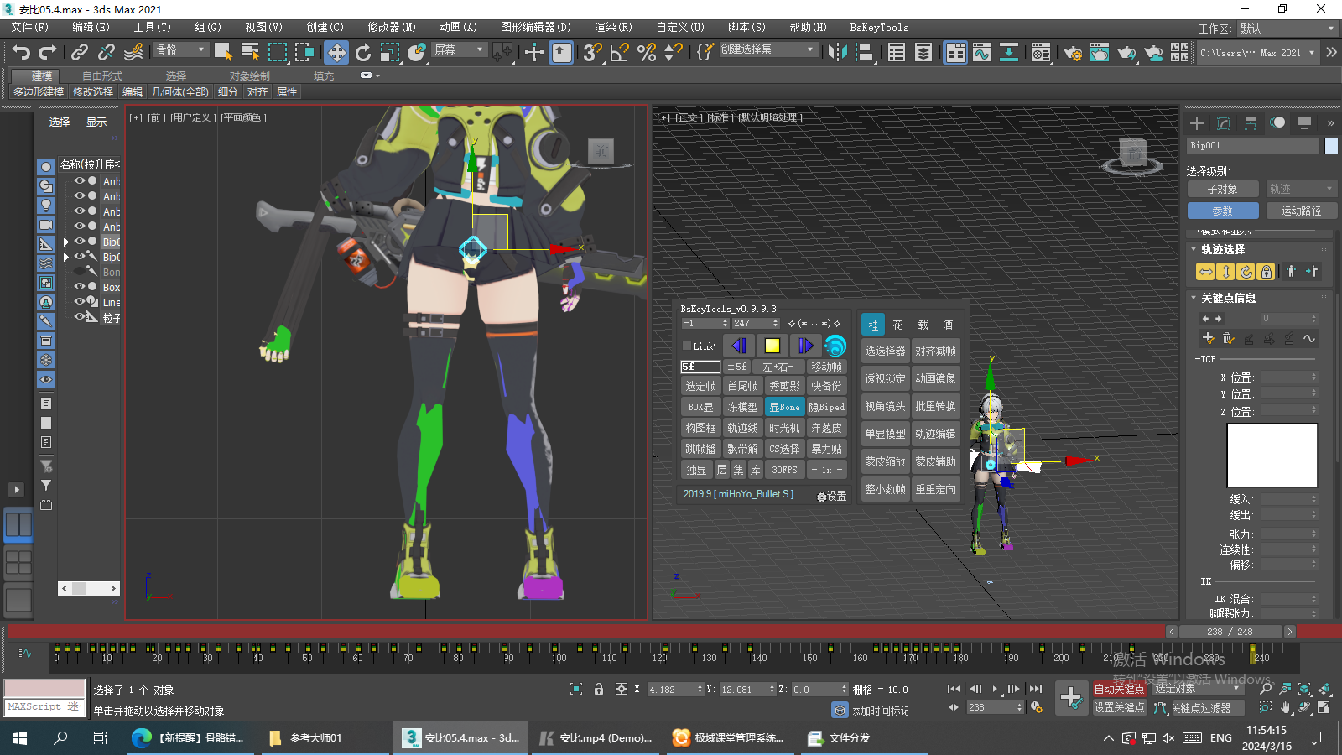Select the 花 tab in BsKeyTools
Screen dimensions: 1342x755
point(897,325)
